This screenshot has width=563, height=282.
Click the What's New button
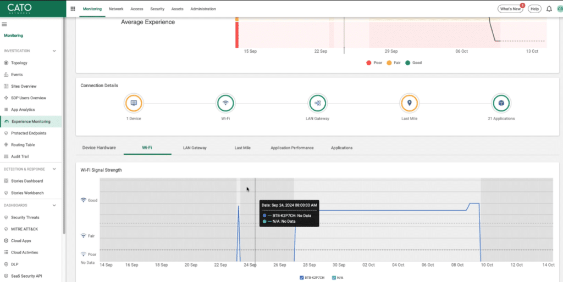tap(510, 9)
